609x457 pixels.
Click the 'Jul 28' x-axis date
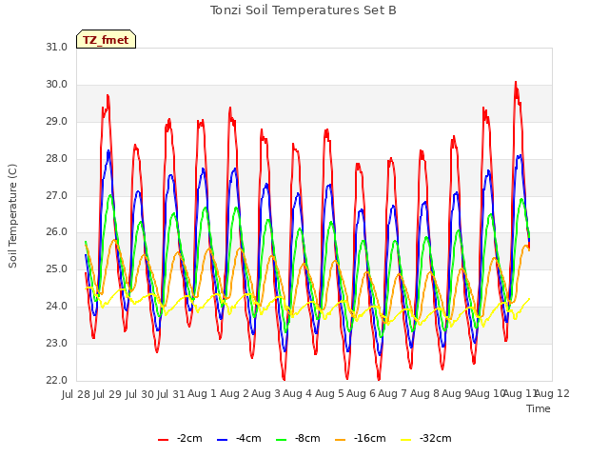[x=76, y=394]
